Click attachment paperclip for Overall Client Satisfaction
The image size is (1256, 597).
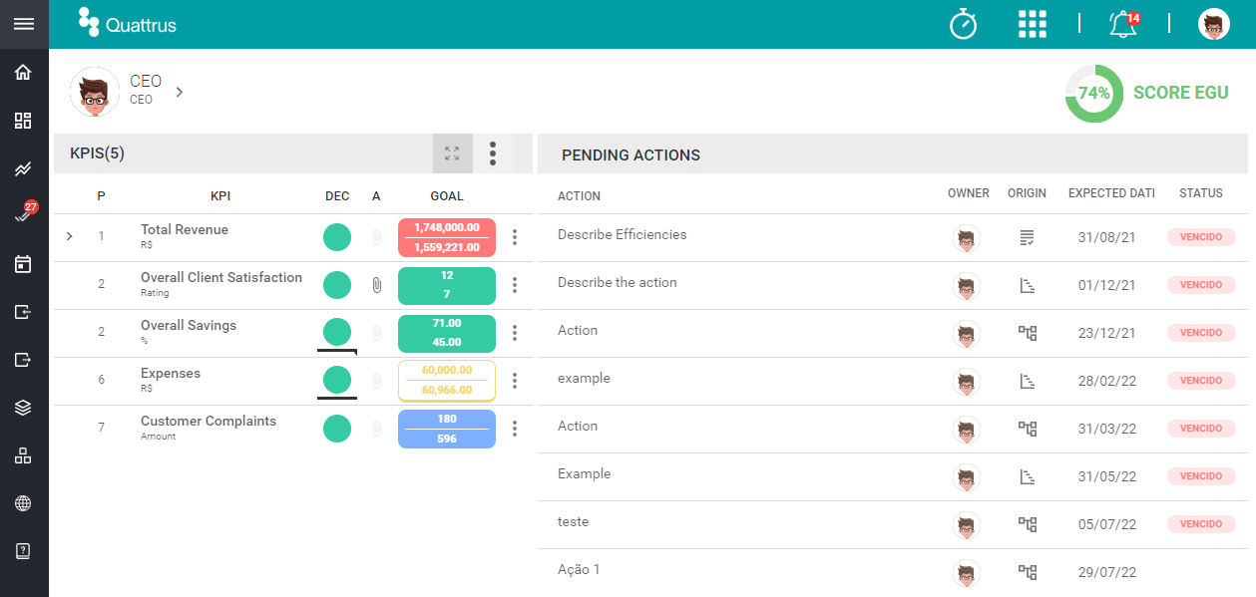point(376,285)
